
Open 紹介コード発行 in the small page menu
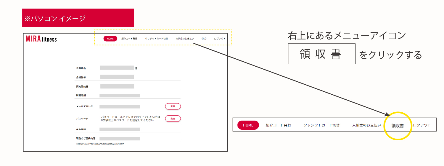[129, 39]
